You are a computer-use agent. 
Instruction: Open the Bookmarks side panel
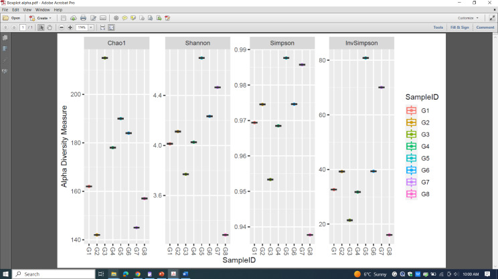[5, 48]
